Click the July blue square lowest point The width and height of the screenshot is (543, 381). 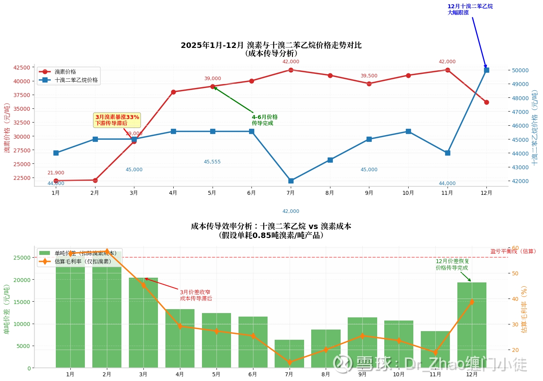tap(291, 181)
